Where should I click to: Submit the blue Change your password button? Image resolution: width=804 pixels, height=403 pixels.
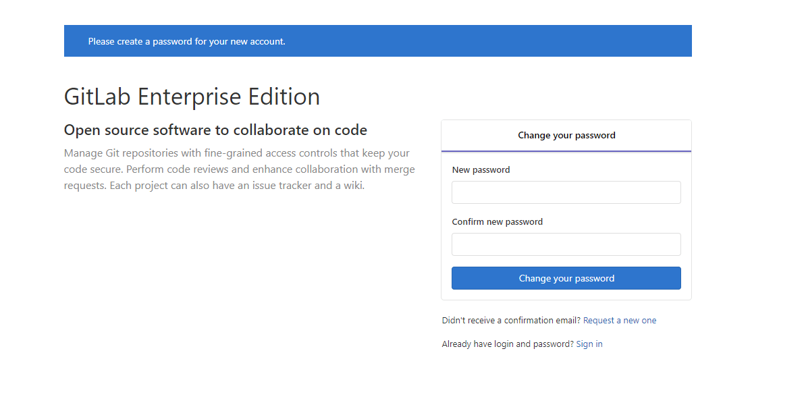pyautogui.click(x=566, y=278)
